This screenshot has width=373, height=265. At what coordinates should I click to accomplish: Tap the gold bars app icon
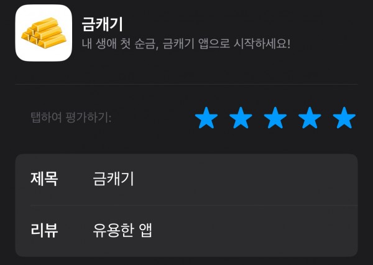pyautogui.click(x=44, y=33)
